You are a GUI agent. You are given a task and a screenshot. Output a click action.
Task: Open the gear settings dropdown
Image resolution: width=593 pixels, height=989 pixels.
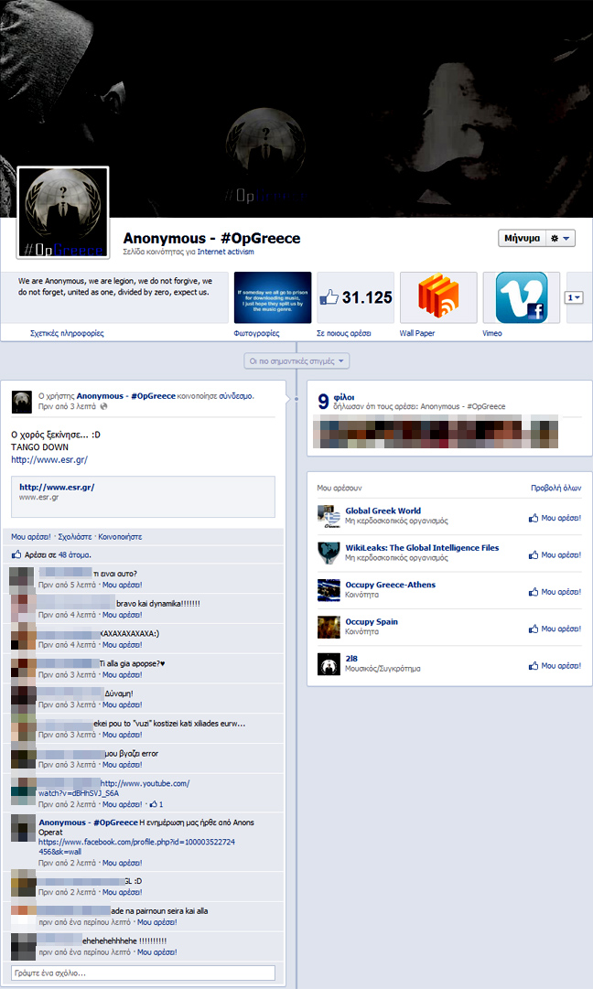pyautogui.click(x=561, y=238)
